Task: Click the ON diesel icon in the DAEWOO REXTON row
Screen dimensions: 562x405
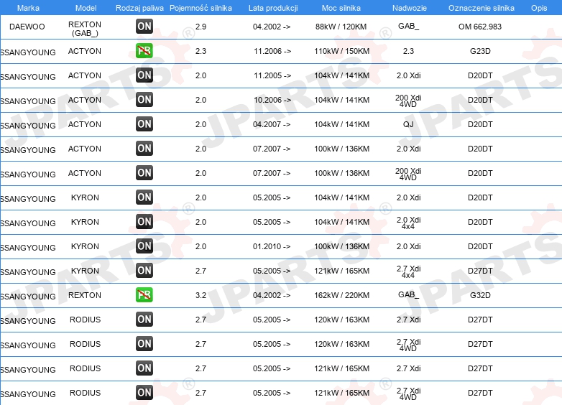Action: 144,26
